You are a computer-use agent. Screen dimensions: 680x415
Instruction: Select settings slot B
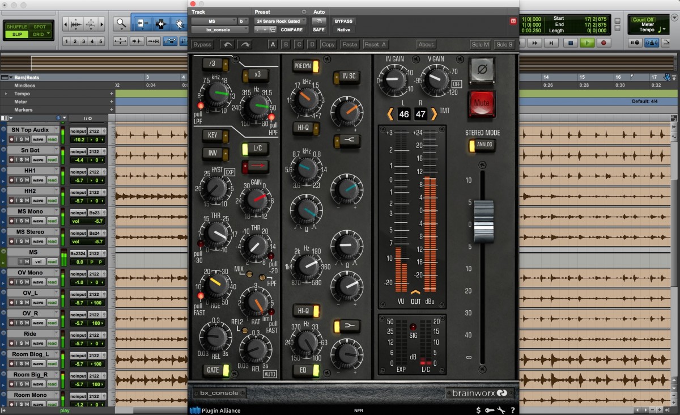(286, 44)
